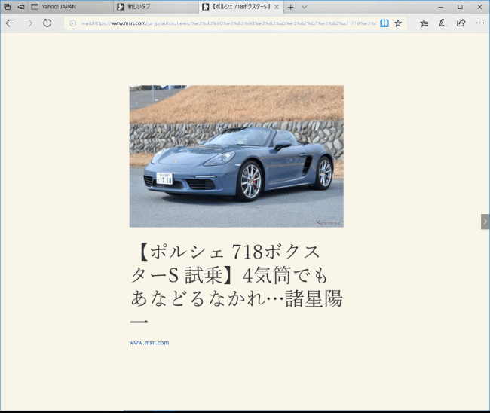Open the favorites hub

(x=424, y=23)
